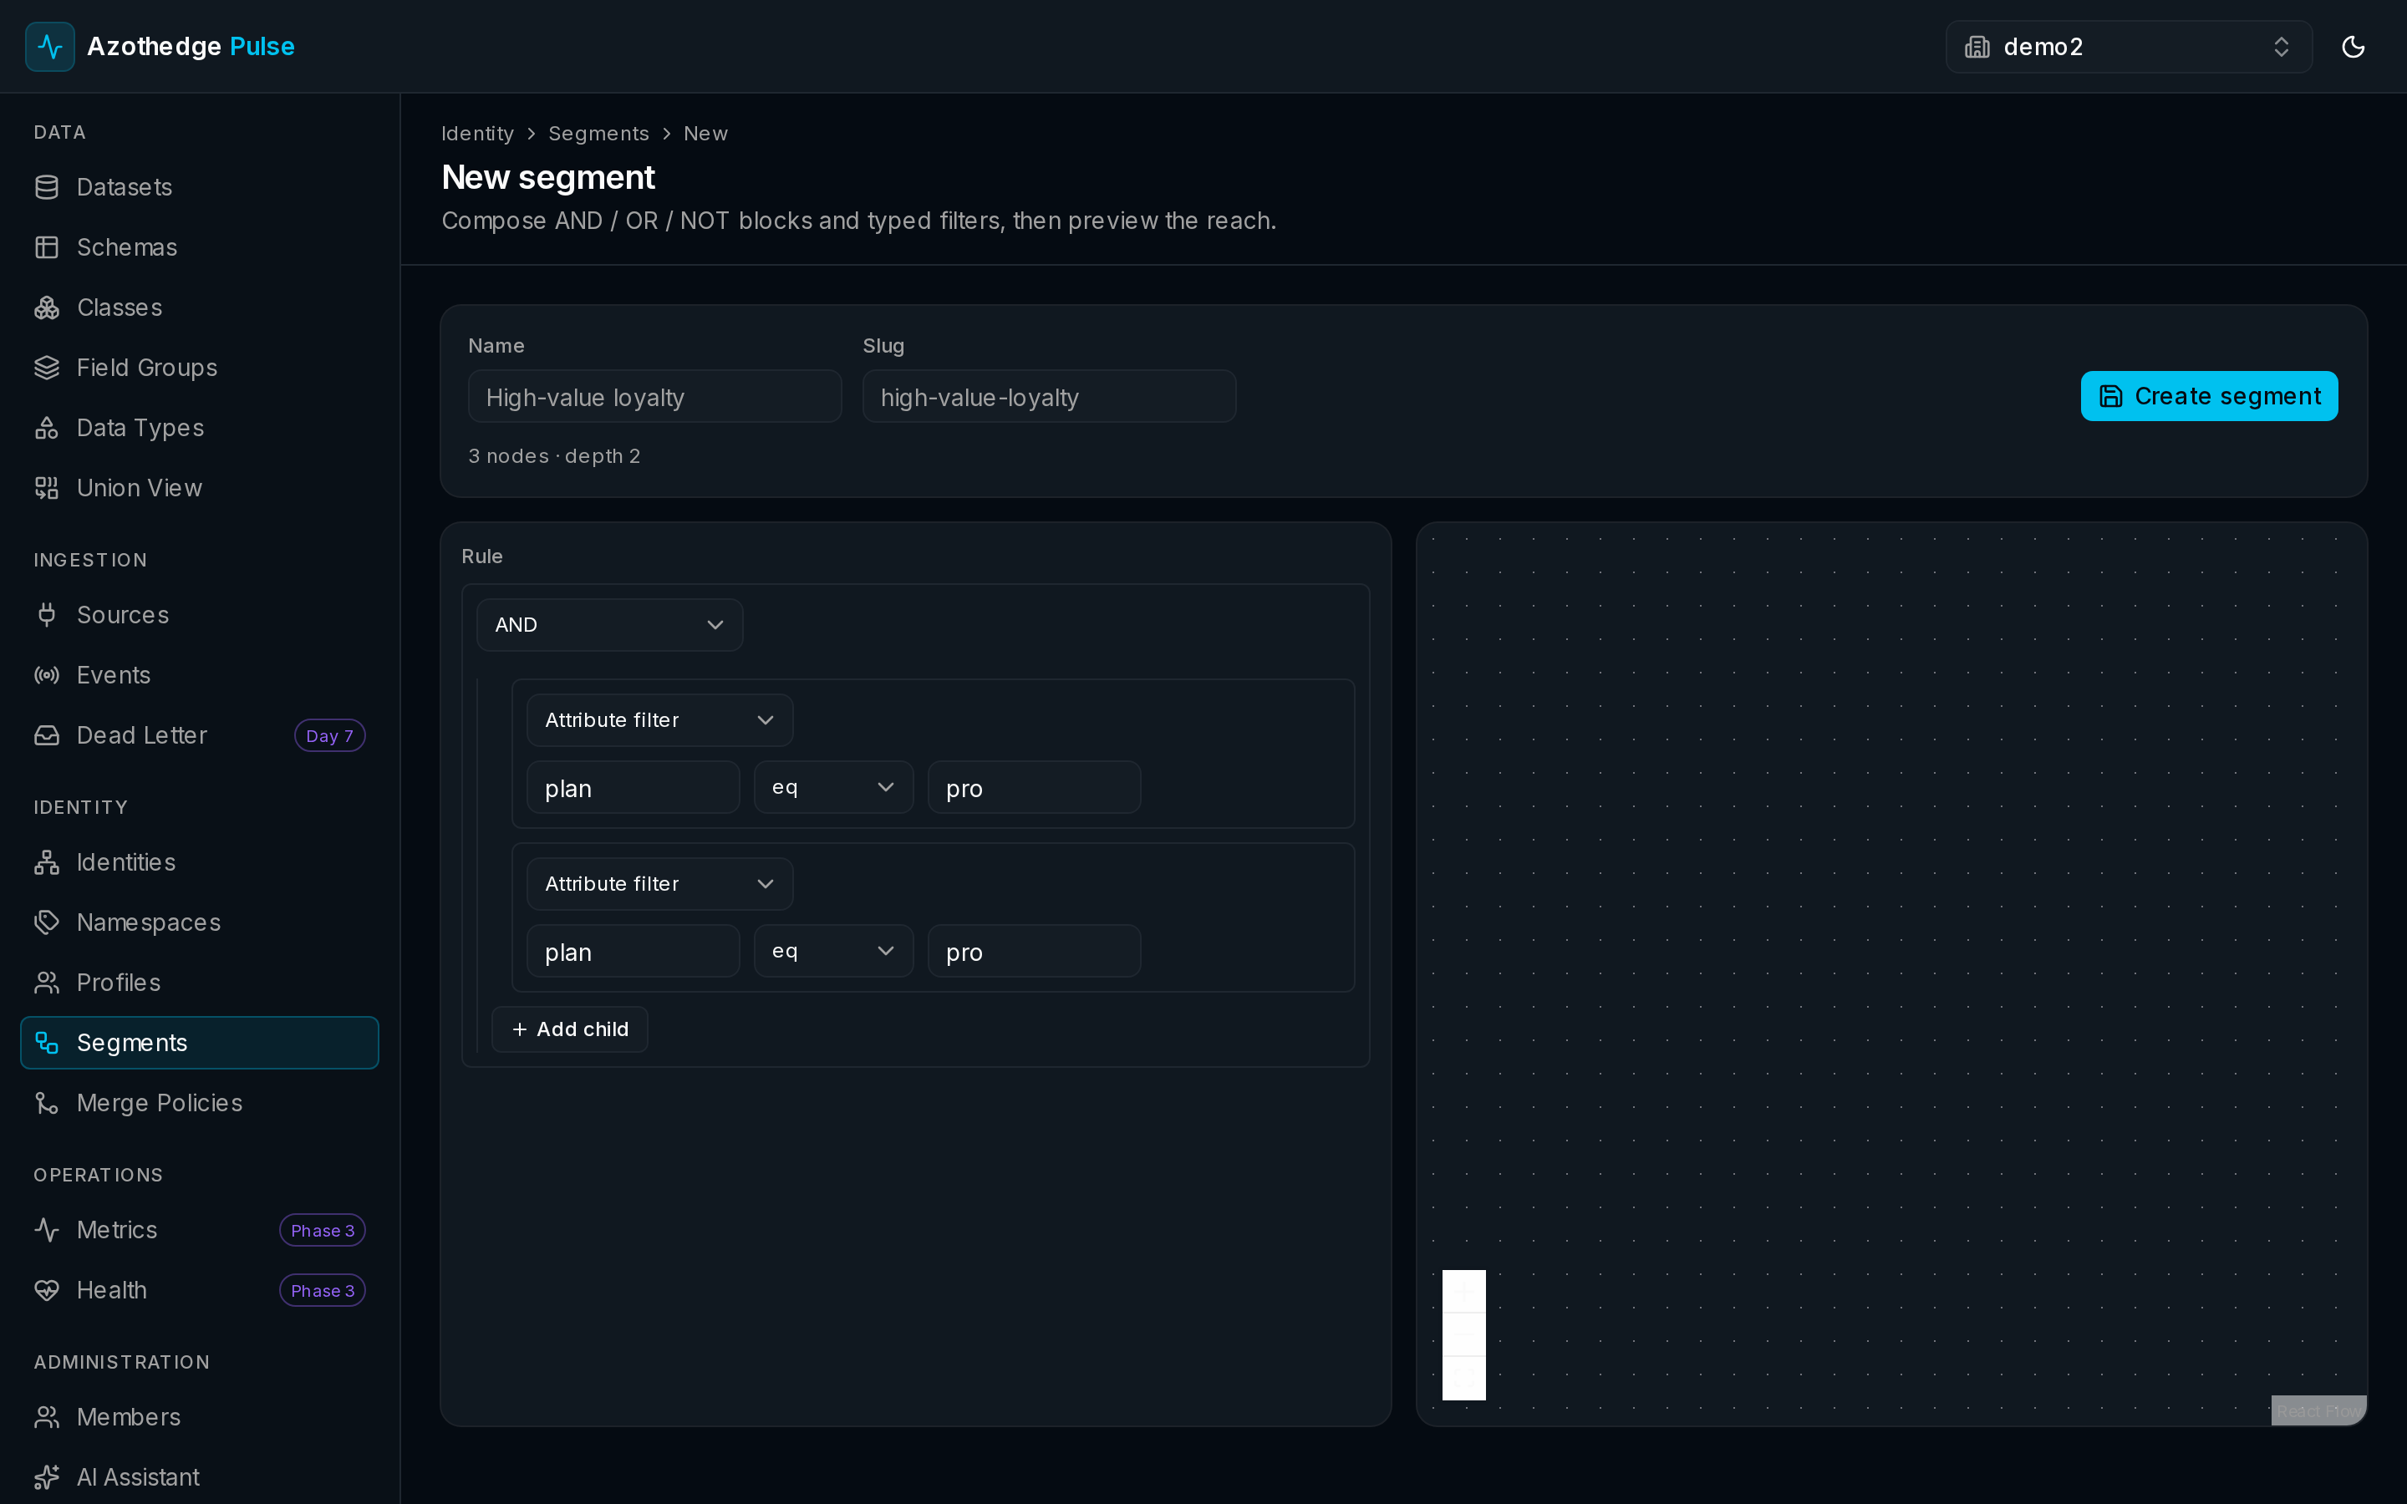This screenshot has width=2407, height=1504.
Task: Click the Events radio icon
Action: click(47, 675)
